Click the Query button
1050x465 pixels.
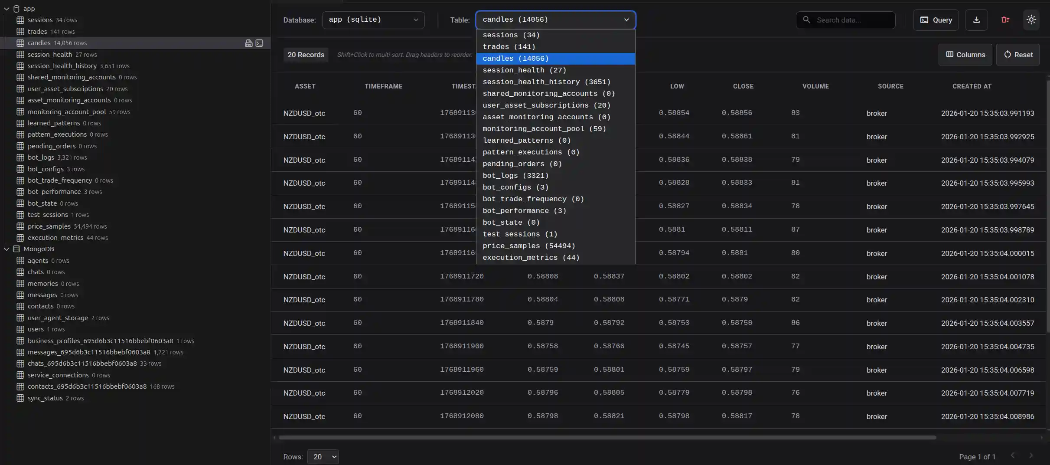click(936, 20)
